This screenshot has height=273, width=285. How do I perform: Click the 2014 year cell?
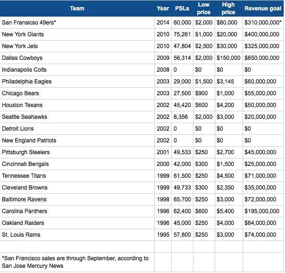(x=163, y=23)
